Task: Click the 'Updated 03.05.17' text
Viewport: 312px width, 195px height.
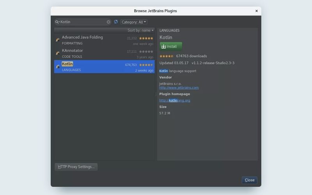Action: tap(174, 63)
